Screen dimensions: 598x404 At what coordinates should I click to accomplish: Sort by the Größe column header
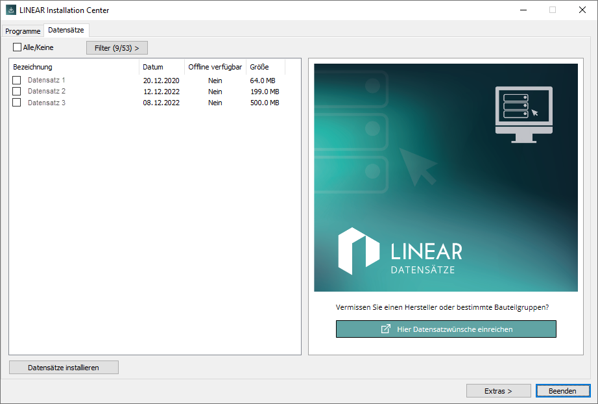265,67
